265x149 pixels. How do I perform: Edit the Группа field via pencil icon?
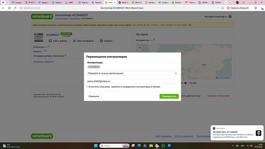tap(46, 51)
